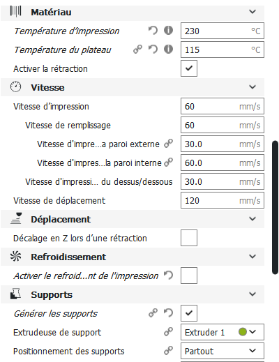Click the Vitesse de déplacement field
The width and height of the screenshot is (279, 362).
[223, 200]
